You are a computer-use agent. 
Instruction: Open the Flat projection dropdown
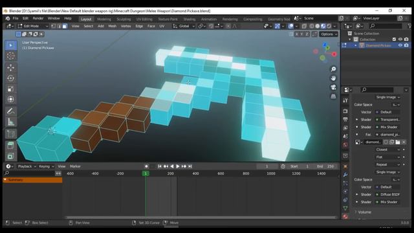pyautogui.click(x=387, y=157)
